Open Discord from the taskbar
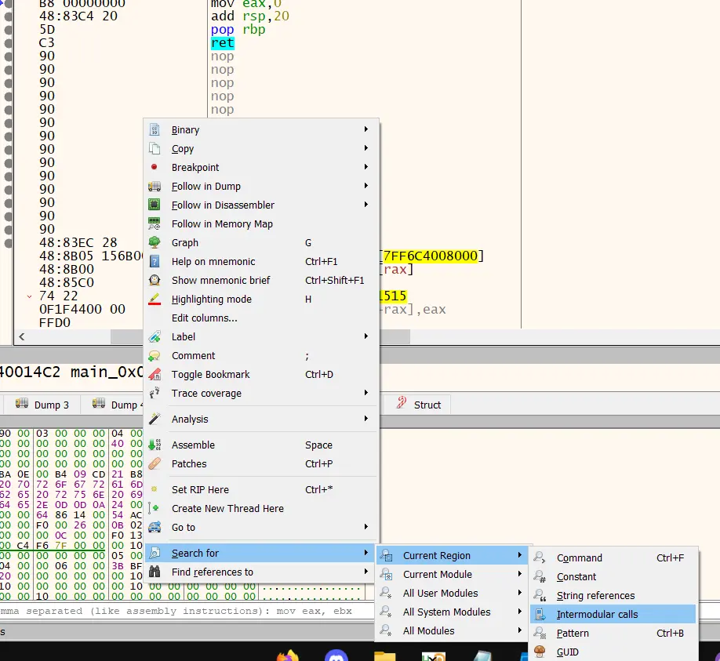Image resolution: width=720 pixels, height=661 pixels. [336, 655]
